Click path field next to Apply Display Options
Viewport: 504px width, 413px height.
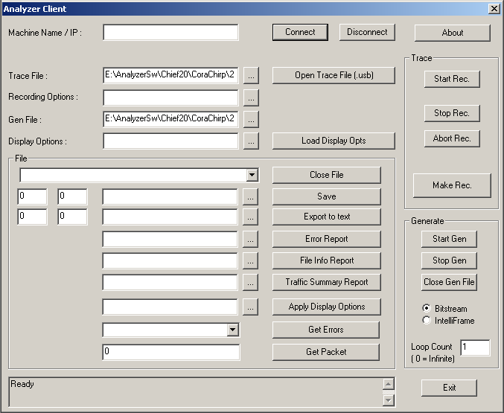point(170,307)
